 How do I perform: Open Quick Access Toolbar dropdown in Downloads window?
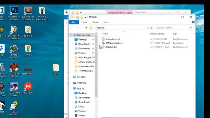click(80, 12)
